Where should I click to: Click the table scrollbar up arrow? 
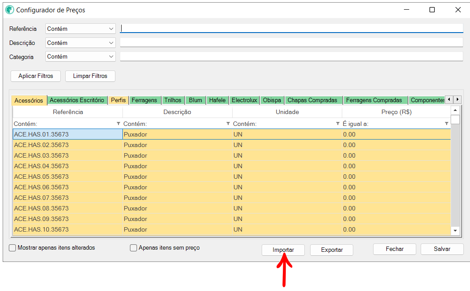tap(455, 111)
